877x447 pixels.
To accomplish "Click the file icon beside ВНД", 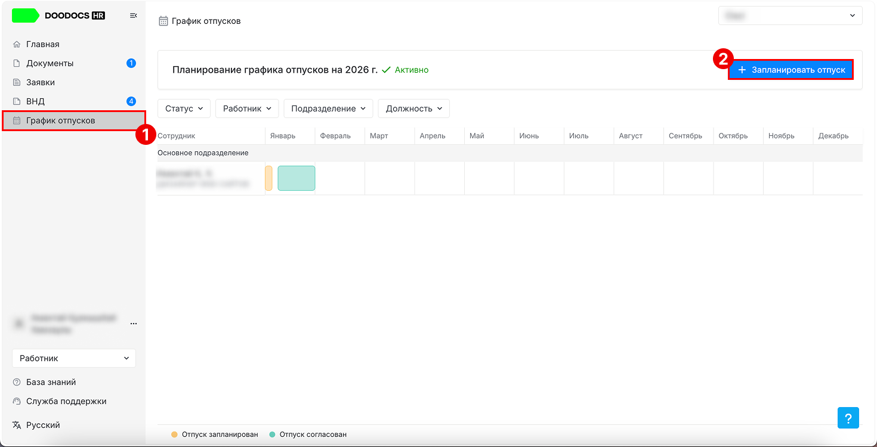I will 17,101.
